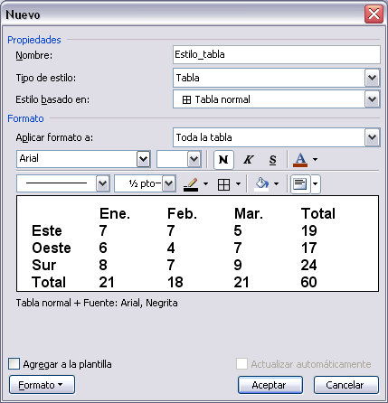Click the 'Formato' section heading
Image resolution: width=388 pixels, height=403 pixels.
[25, 118]
